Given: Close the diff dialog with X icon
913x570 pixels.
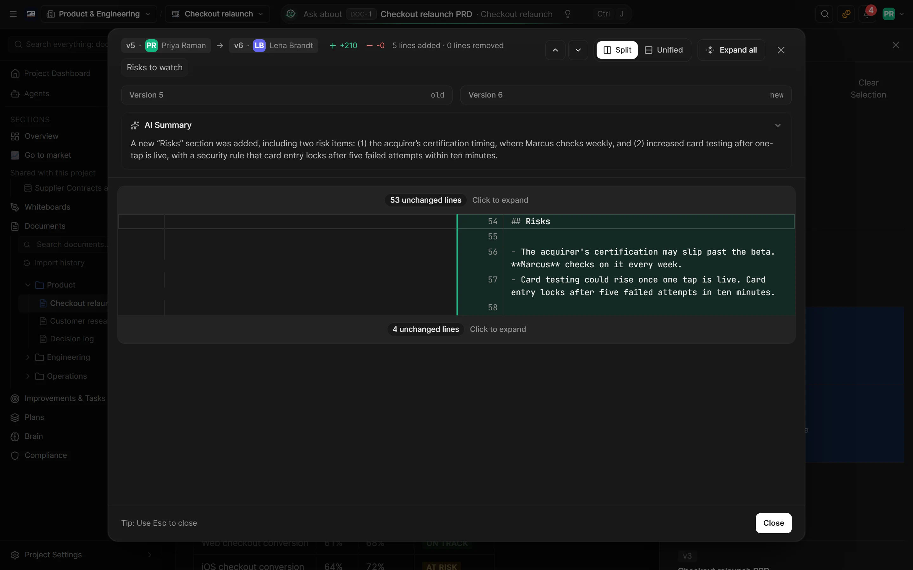Looking at the screenshot, I should point(781,50).
